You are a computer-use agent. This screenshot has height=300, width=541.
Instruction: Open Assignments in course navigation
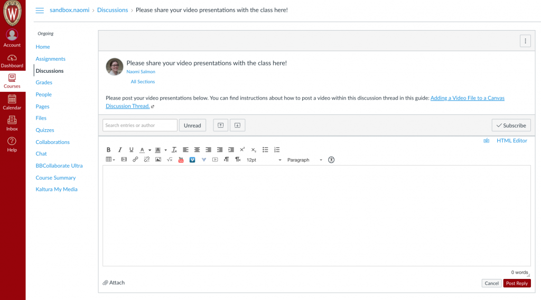point(50,59)
